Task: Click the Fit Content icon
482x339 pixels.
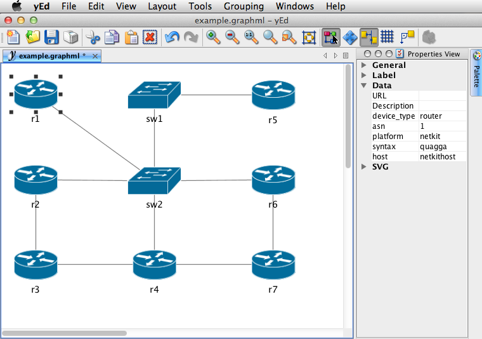Action: [309, 37]
